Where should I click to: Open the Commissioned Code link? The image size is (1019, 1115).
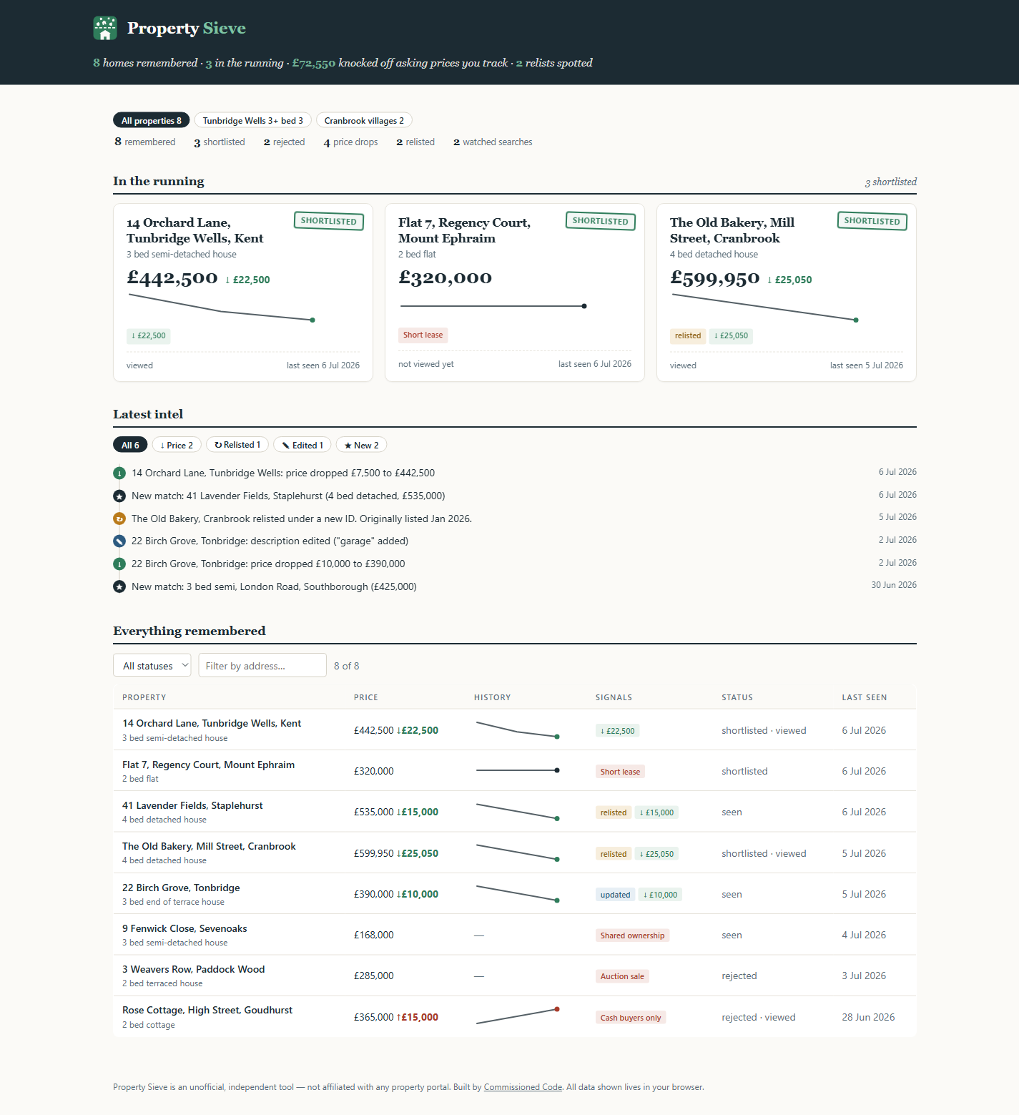pyautogui.click(x=523, y=1087)
